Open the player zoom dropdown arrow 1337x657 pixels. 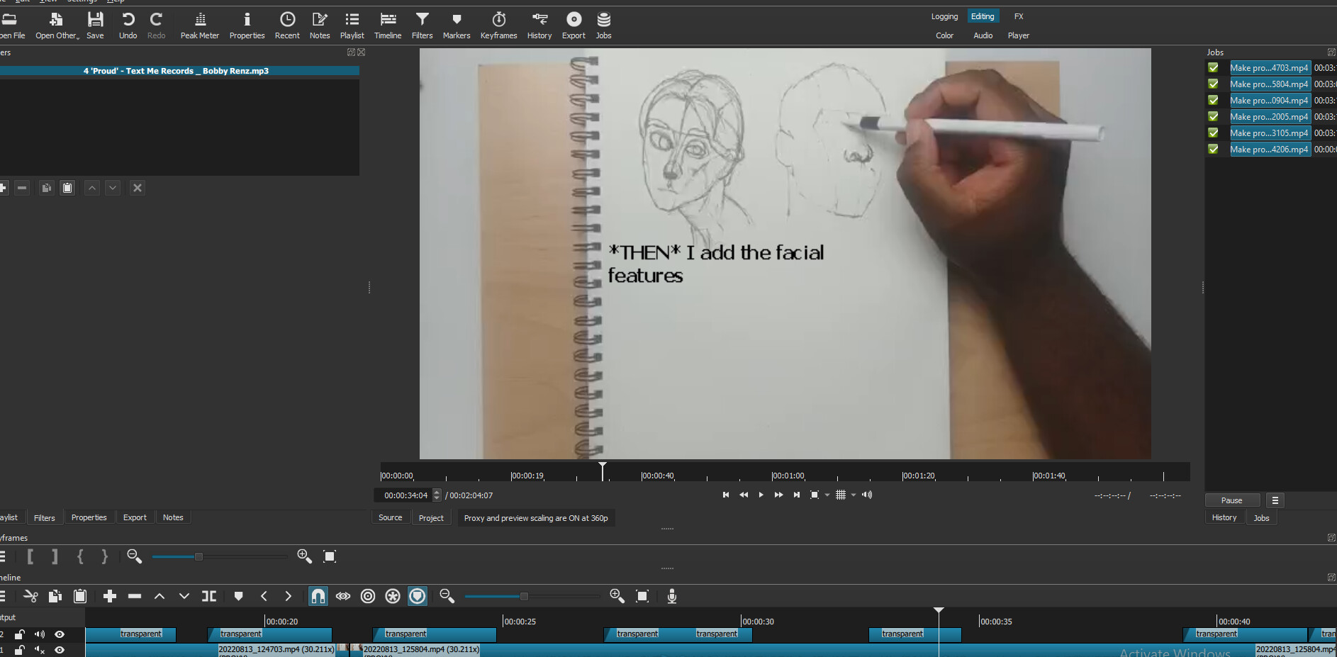click(x=827, y=495)
